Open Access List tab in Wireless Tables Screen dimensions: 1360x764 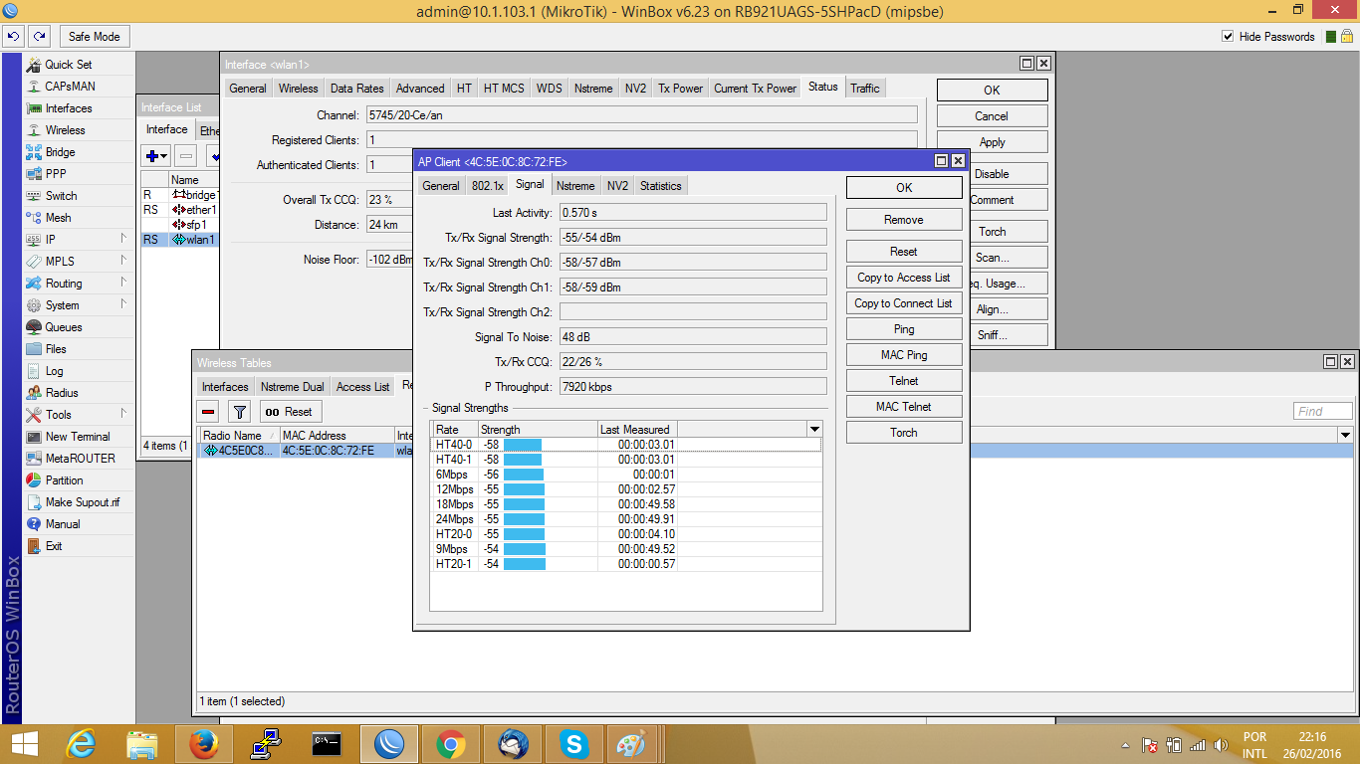(363, 387)
